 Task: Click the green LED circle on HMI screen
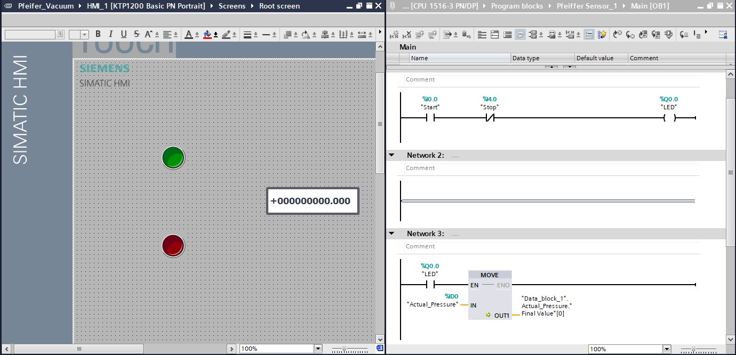coord(173,158)
